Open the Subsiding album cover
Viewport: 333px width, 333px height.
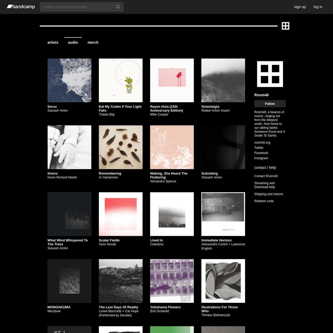click(223, 148)
